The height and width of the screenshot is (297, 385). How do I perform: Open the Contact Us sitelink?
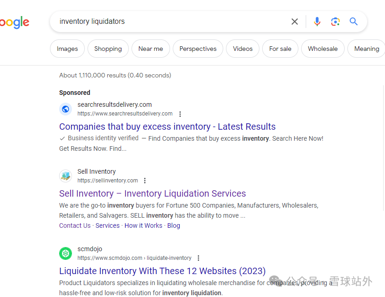[75, 225]
